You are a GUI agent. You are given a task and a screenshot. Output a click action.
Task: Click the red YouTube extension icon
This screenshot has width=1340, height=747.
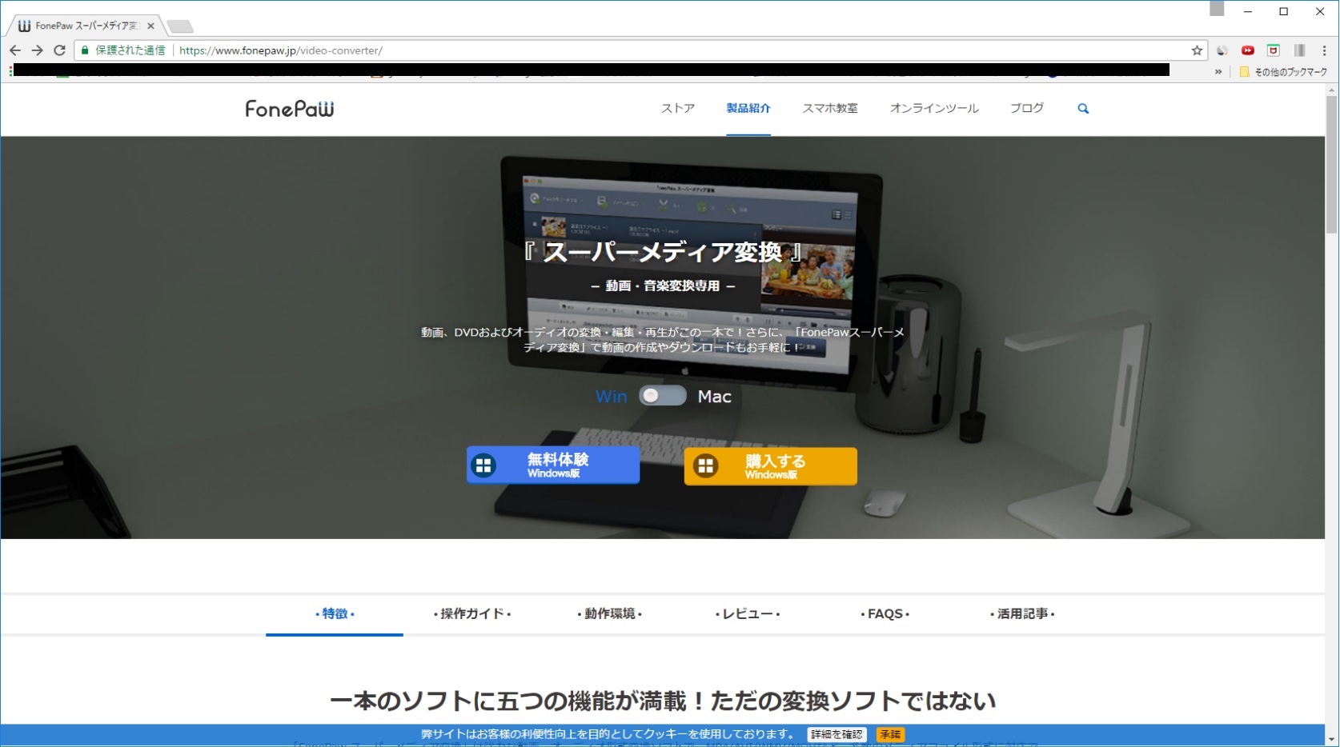pos(1247,50)
